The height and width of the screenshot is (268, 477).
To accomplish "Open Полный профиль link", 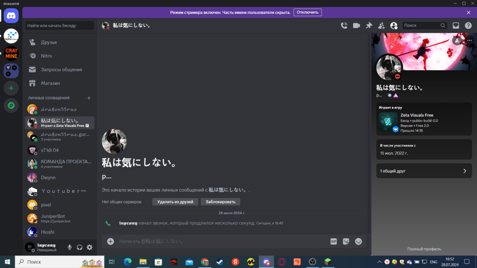I will pyautogui.click(x=424, y=249).
